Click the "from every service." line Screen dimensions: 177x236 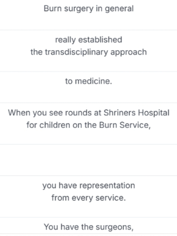coord(89,198)
